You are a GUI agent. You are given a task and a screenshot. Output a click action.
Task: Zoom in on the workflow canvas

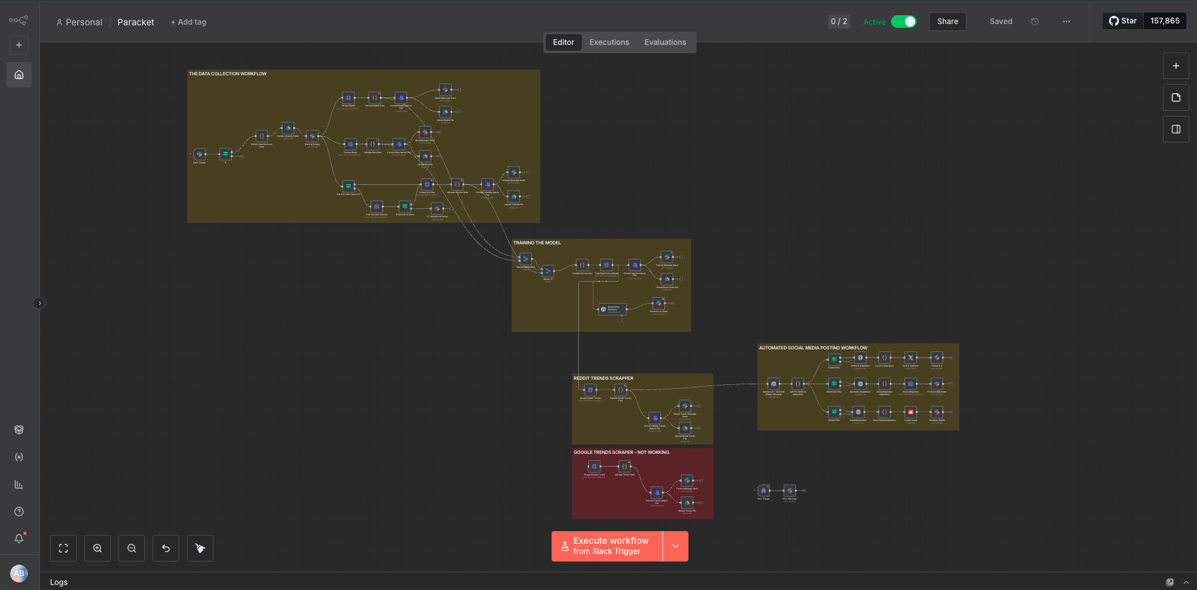point(98,548)
